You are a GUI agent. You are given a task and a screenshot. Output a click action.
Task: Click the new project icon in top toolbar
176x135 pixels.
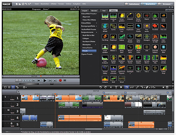click(17, 4)
